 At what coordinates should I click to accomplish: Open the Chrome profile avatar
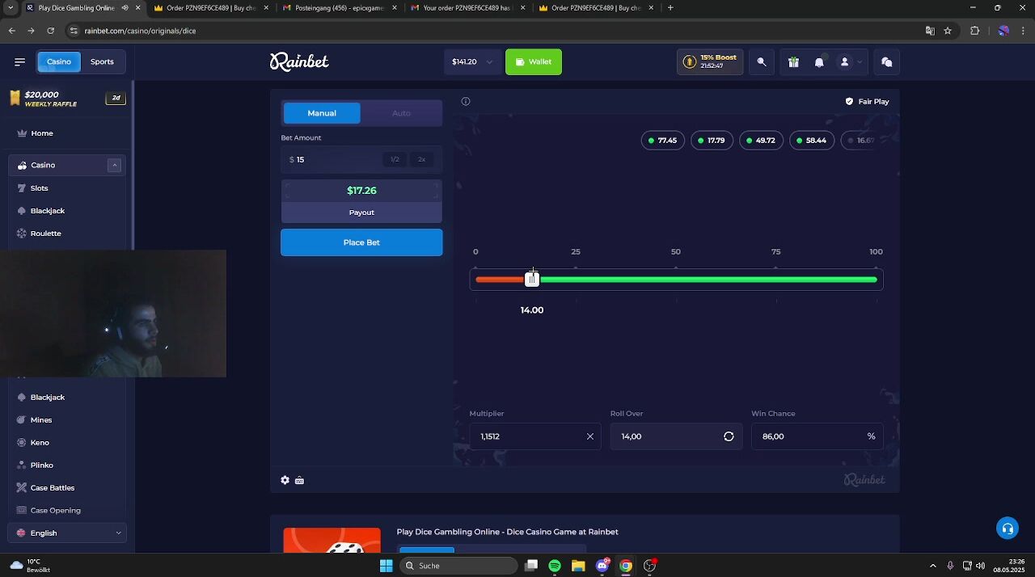coord(1003,31)
